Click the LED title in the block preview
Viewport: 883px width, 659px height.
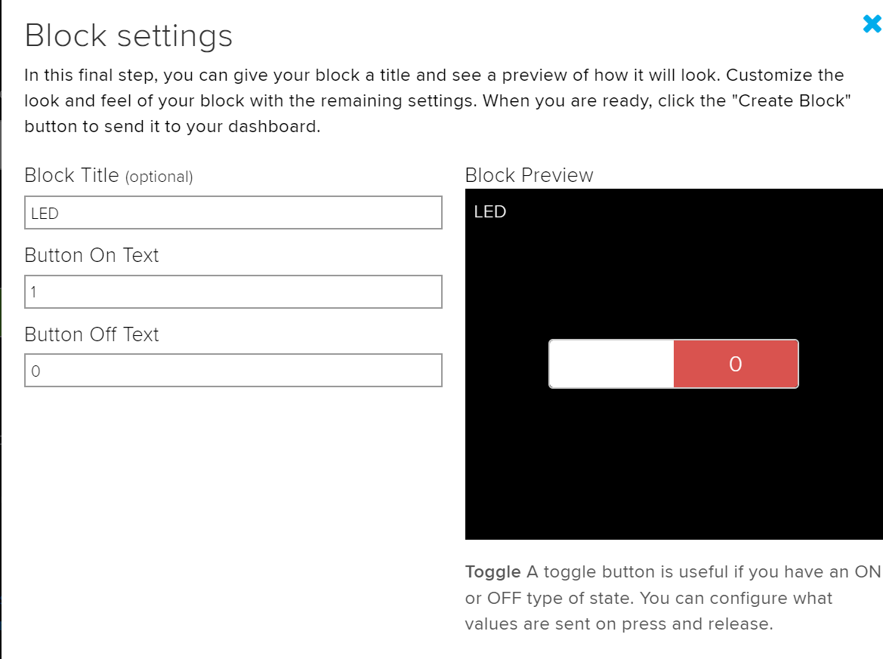[x=489, y=212]
